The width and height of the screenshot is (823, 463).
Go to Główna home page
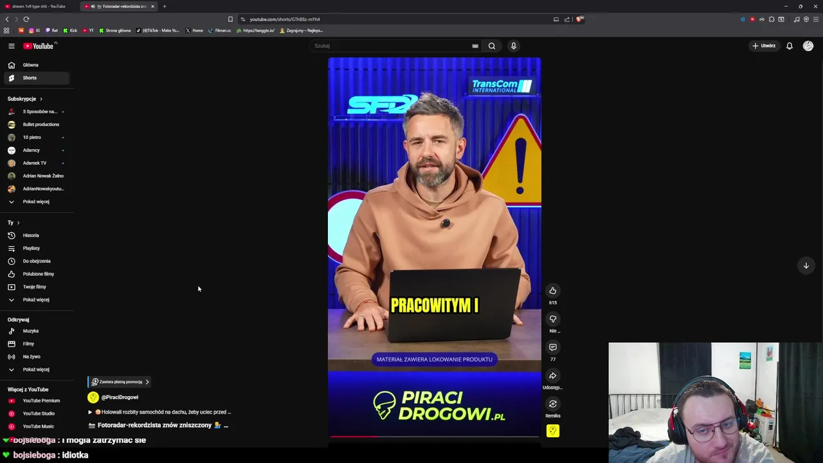pyautogui.click(x=37, y=65)
